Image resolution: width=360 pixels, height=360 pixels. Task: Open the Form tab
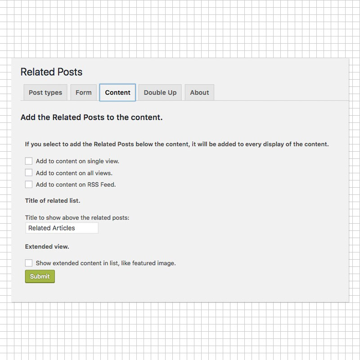[83, 92]
